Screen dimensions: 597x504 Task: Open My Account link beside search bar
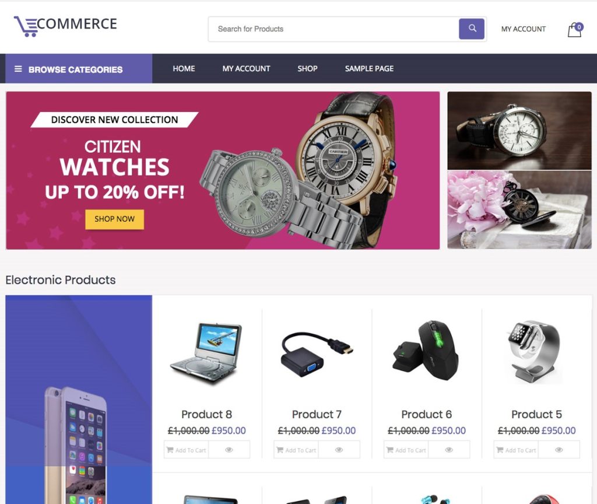click(x=524, y=29)
